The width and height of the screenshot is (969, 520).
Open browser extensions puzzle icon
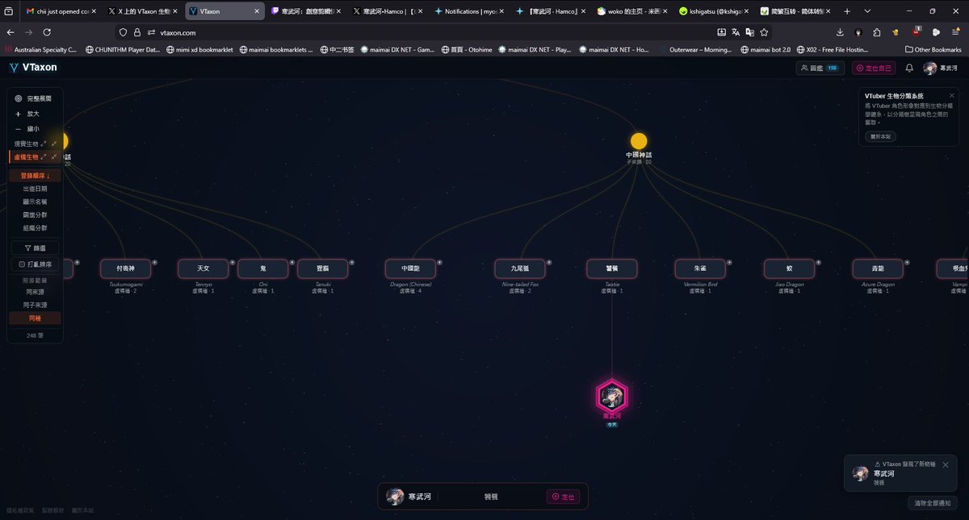877,32
